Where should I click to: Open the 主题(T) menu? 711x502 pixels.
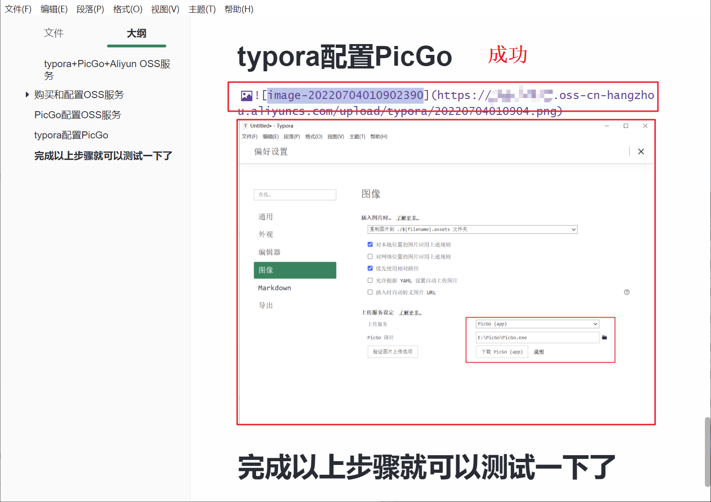pyautogui.click(x=202, y=9)
